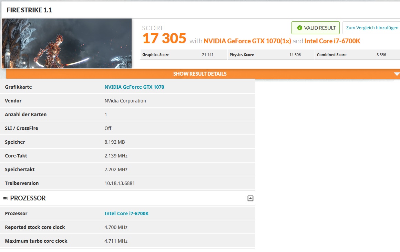The height and width of the screenshot is (252, 400).
Task: Click the processor chip icon beside PROZESSOR
Action: [x=6, y=198]
